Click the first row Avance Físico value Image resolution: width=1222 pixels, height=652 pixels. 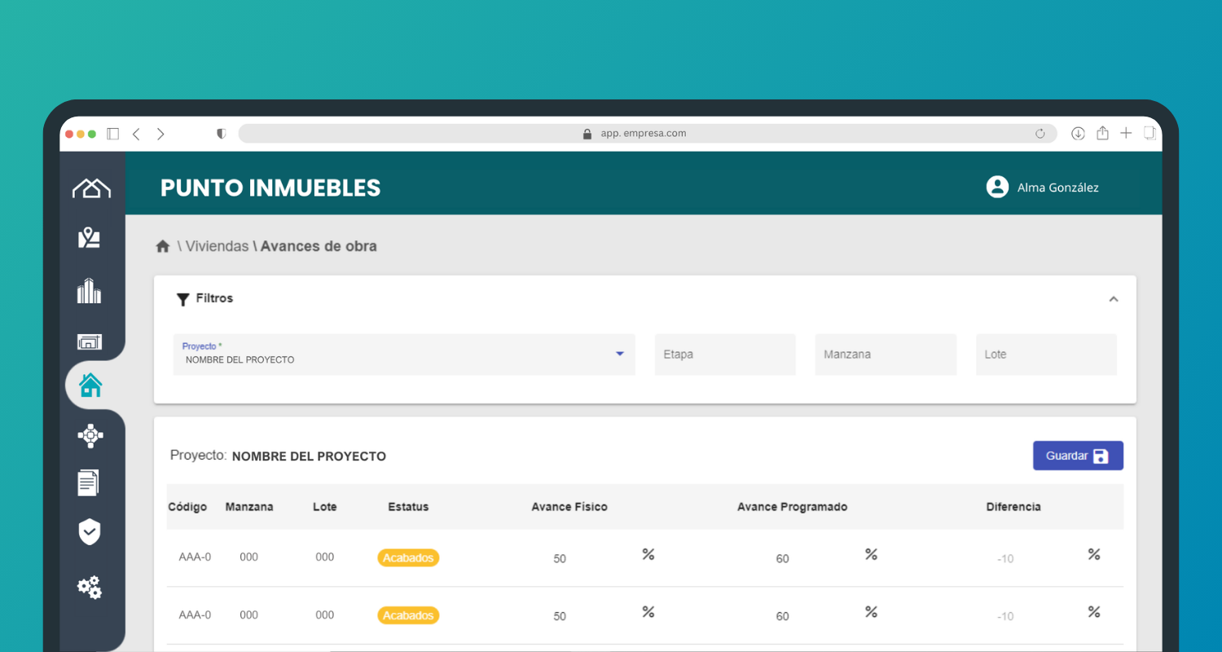point(560,559)
